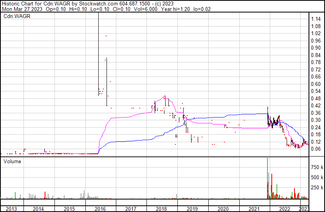Screen dimensions: 325x212
Task: Click the 0.60 price axis label
Action: [x=316, y=84]
